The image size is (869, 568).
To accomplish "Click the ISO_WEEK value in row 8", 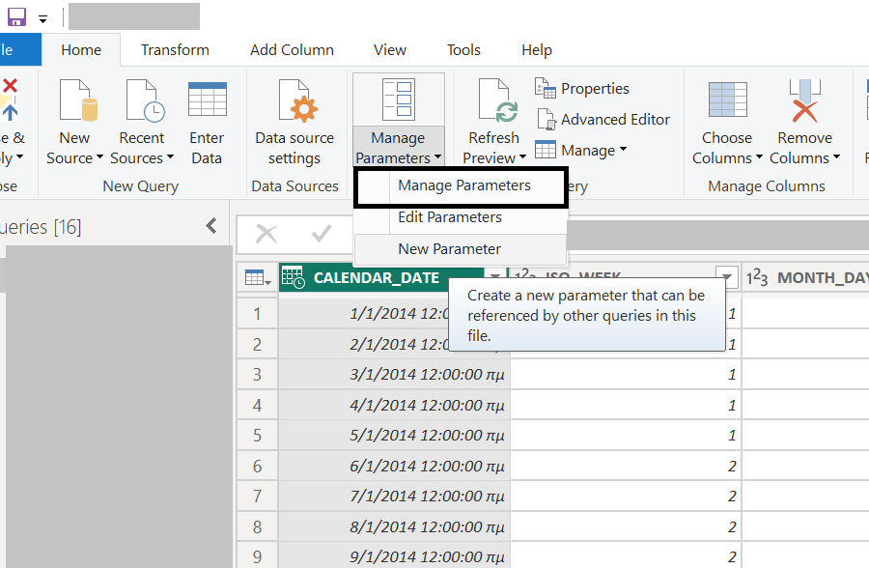I will [627, 526].
